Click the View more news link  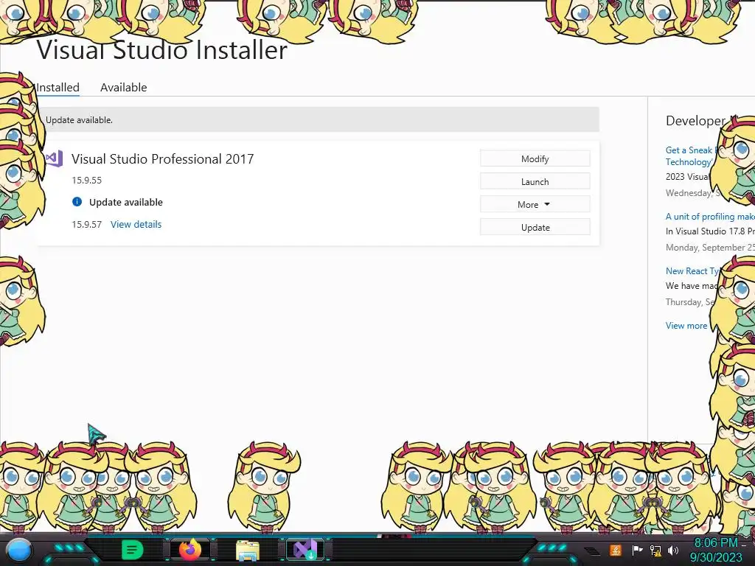(686, 326)
